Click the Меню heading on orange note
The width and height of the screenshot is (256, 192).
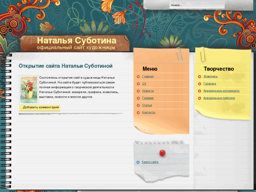[x=150, y=69]
